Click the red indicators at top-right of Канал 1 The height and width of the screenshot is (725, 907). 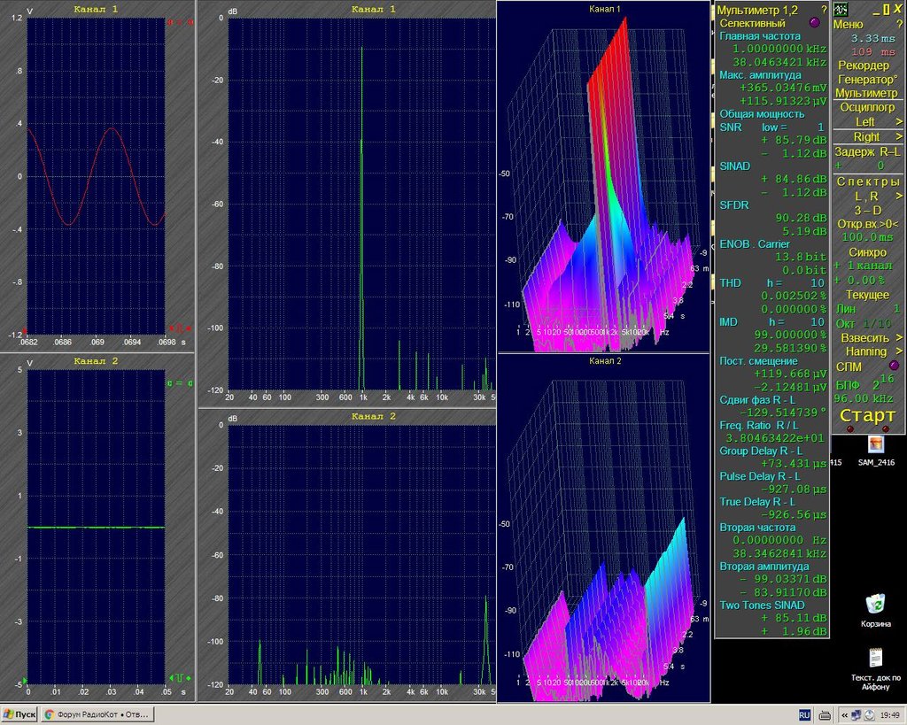(180, 22)
